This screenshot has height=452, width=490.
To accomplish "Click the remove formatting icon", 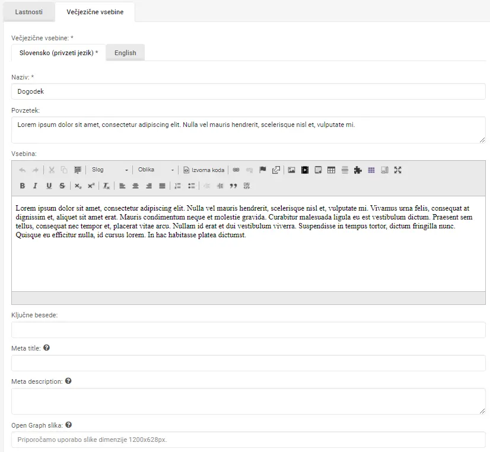I will coord(106,186).
